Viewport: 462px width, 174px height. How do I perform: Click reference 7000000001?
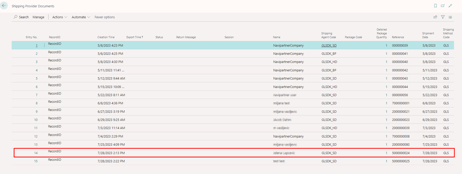pyautogui.click(x=401, y=103)
